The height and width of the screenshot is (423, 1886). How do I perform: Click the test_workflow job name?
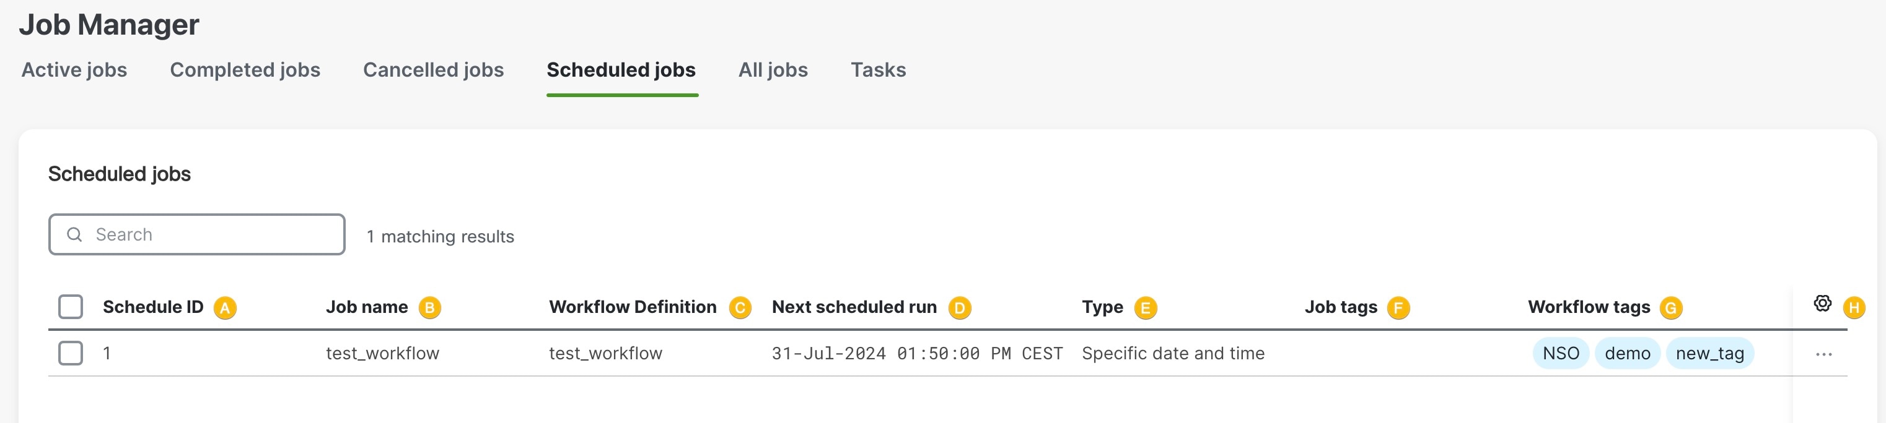pyautogui.click(x=382, y=354)
